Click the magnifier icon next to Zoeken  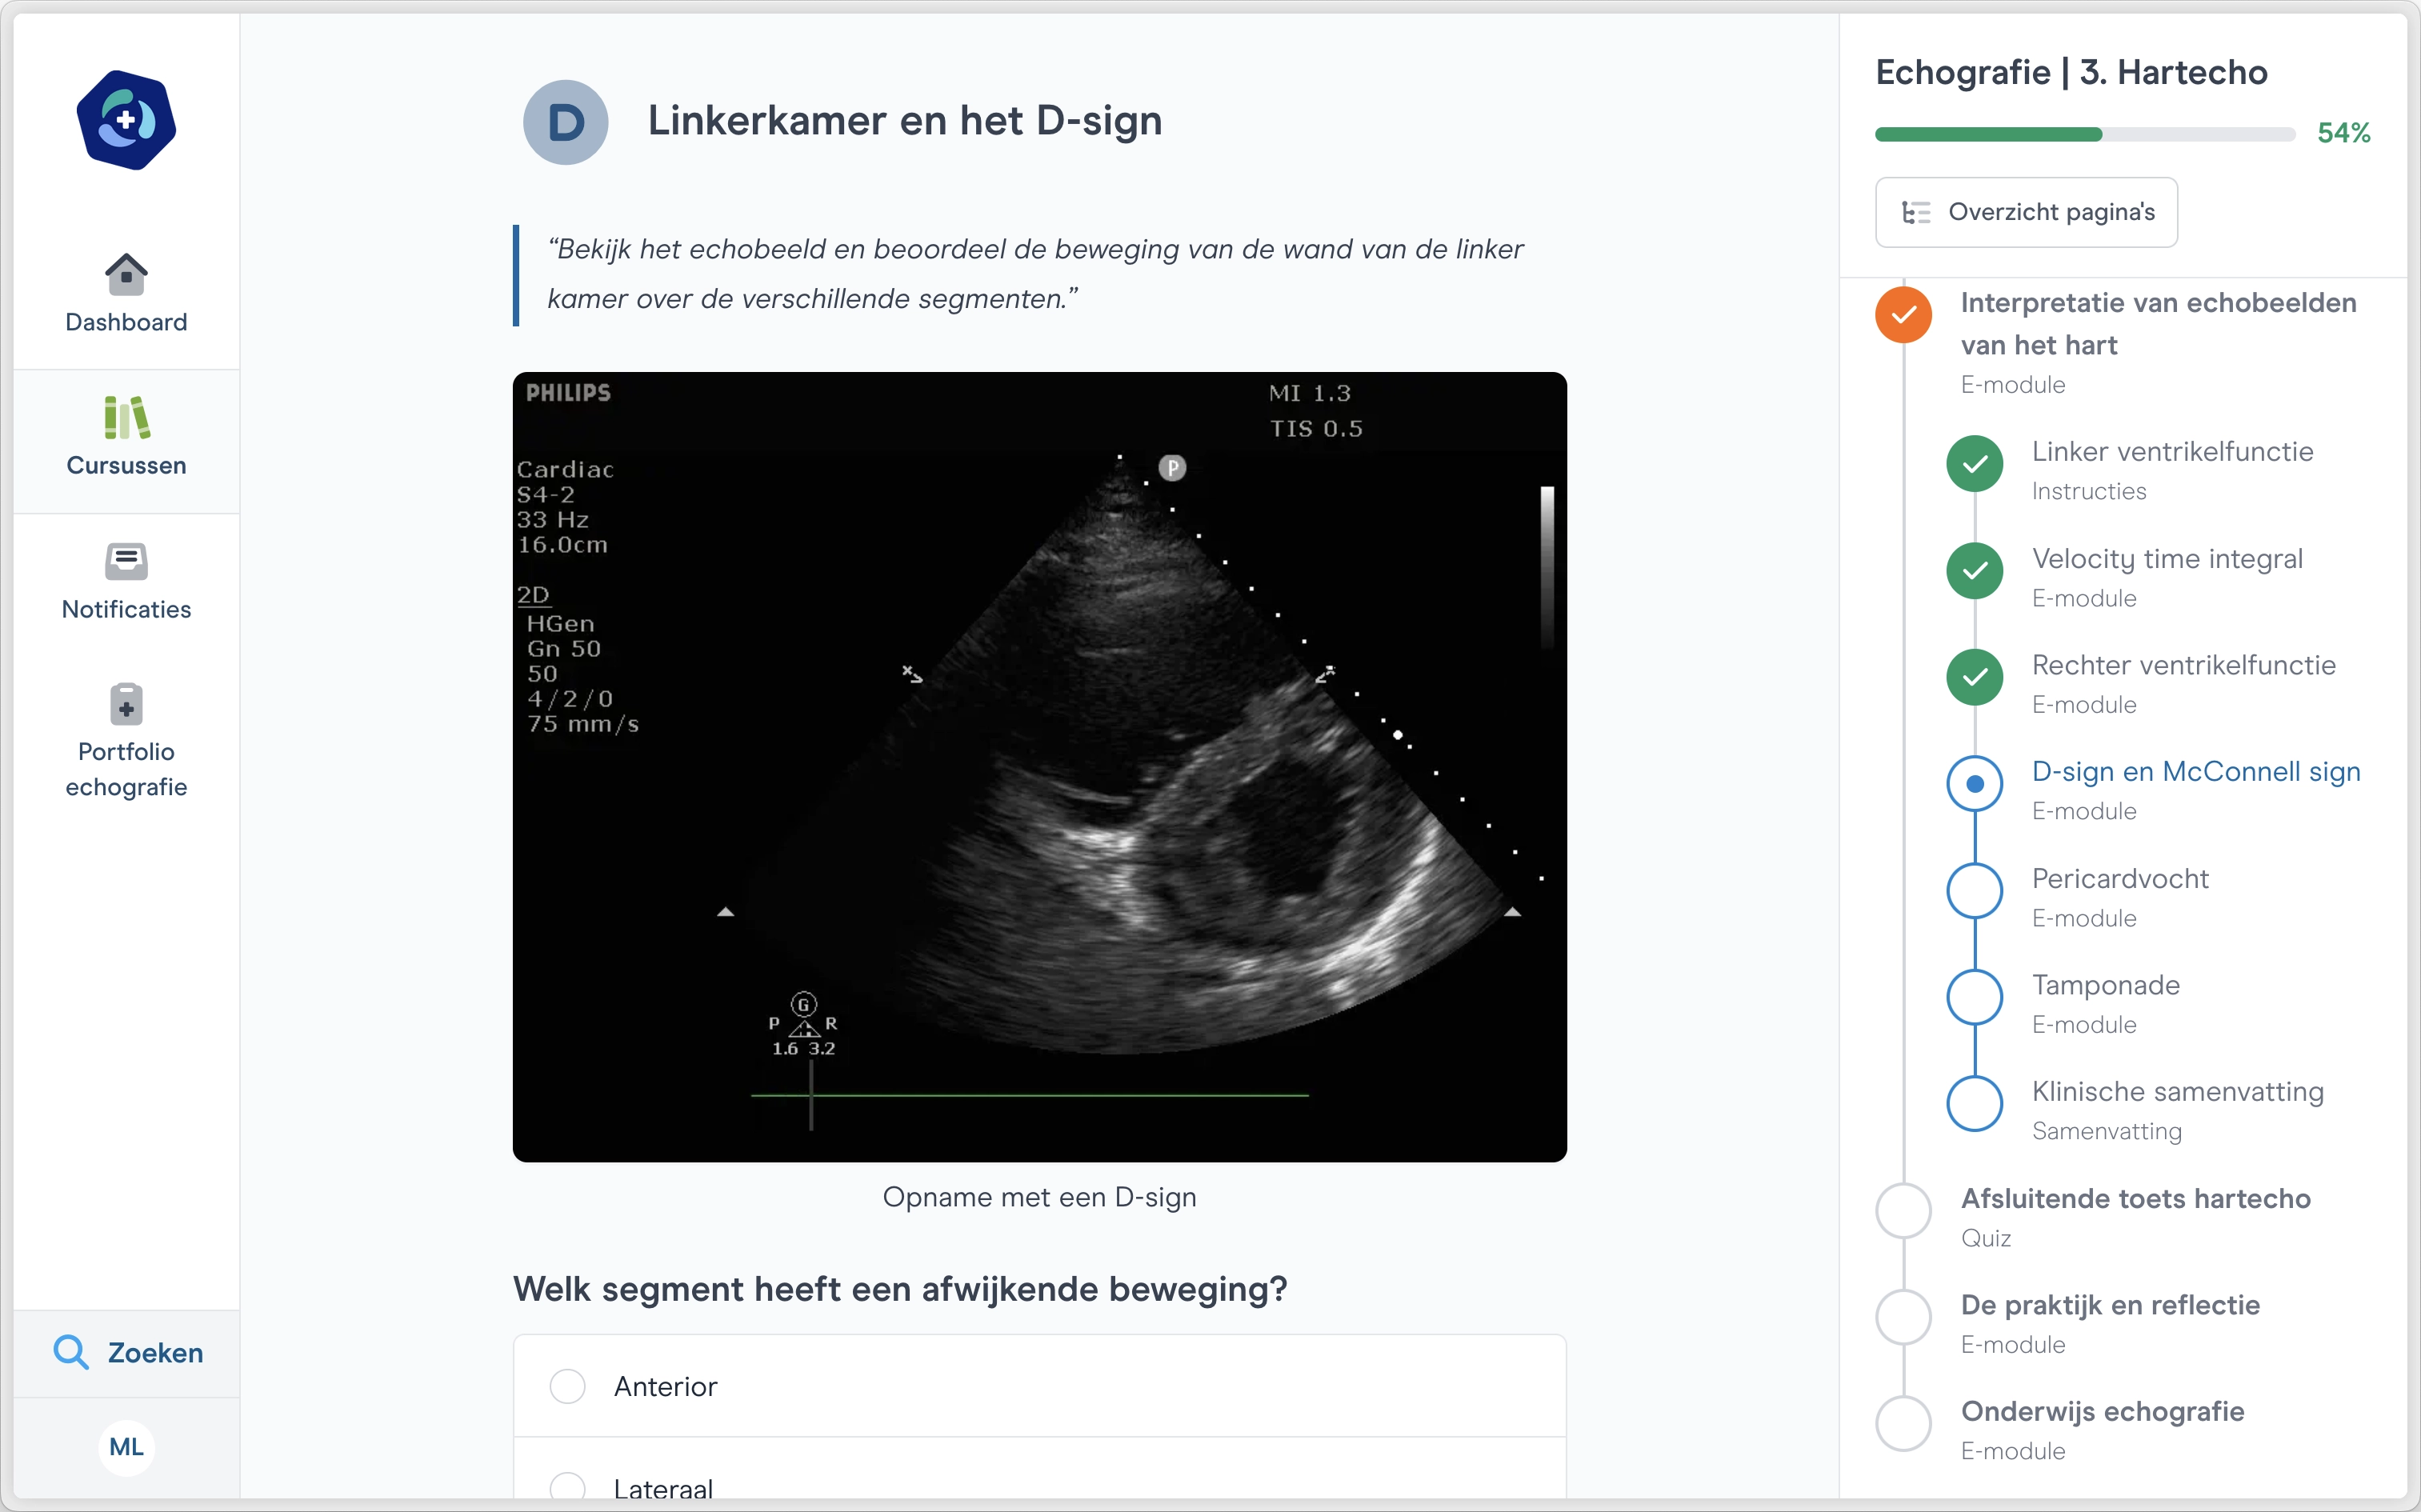click(71, 1352)
